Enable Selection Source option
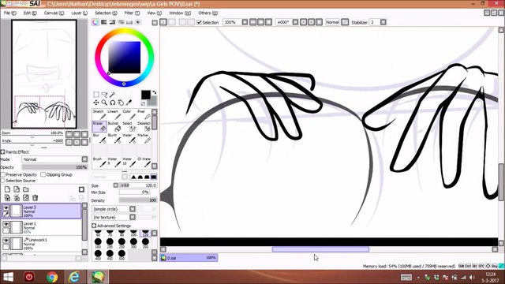505x284 pixels. pos(3,181)
